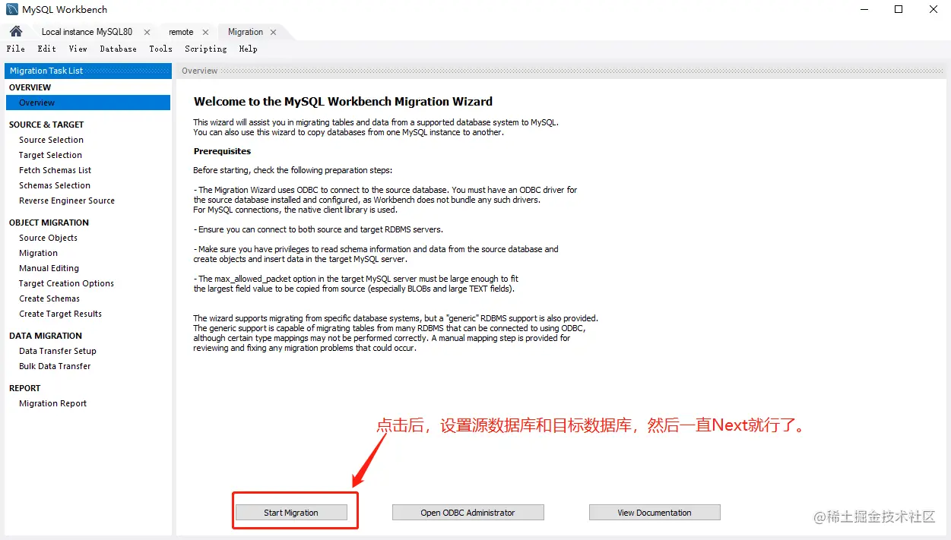951x540 pixels.
Task: Go to Schemas Selection step
Action: (x=55, y=185)
